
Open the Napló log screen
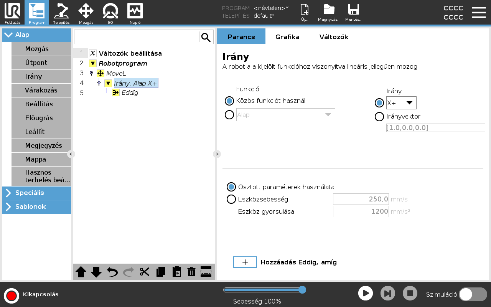click(135, 12)
